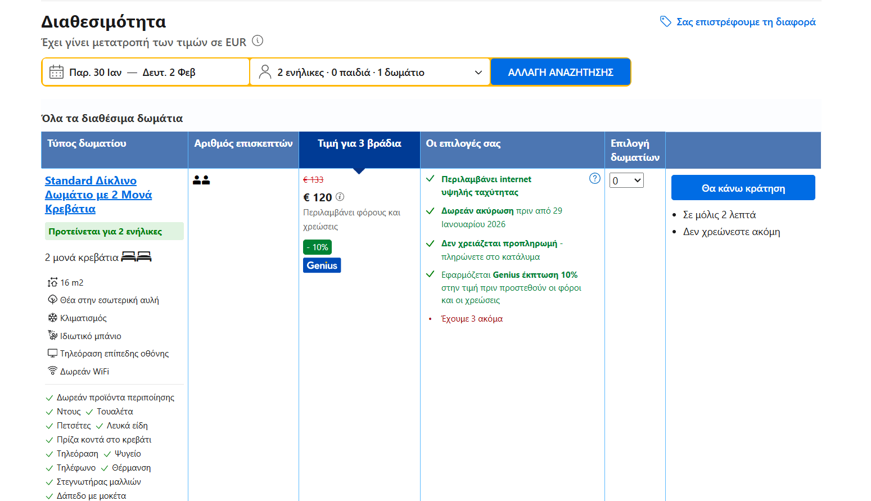Open the check-in date picker Παρ. 30 Ιαν

pyautogui.click(x=95, y=73)
